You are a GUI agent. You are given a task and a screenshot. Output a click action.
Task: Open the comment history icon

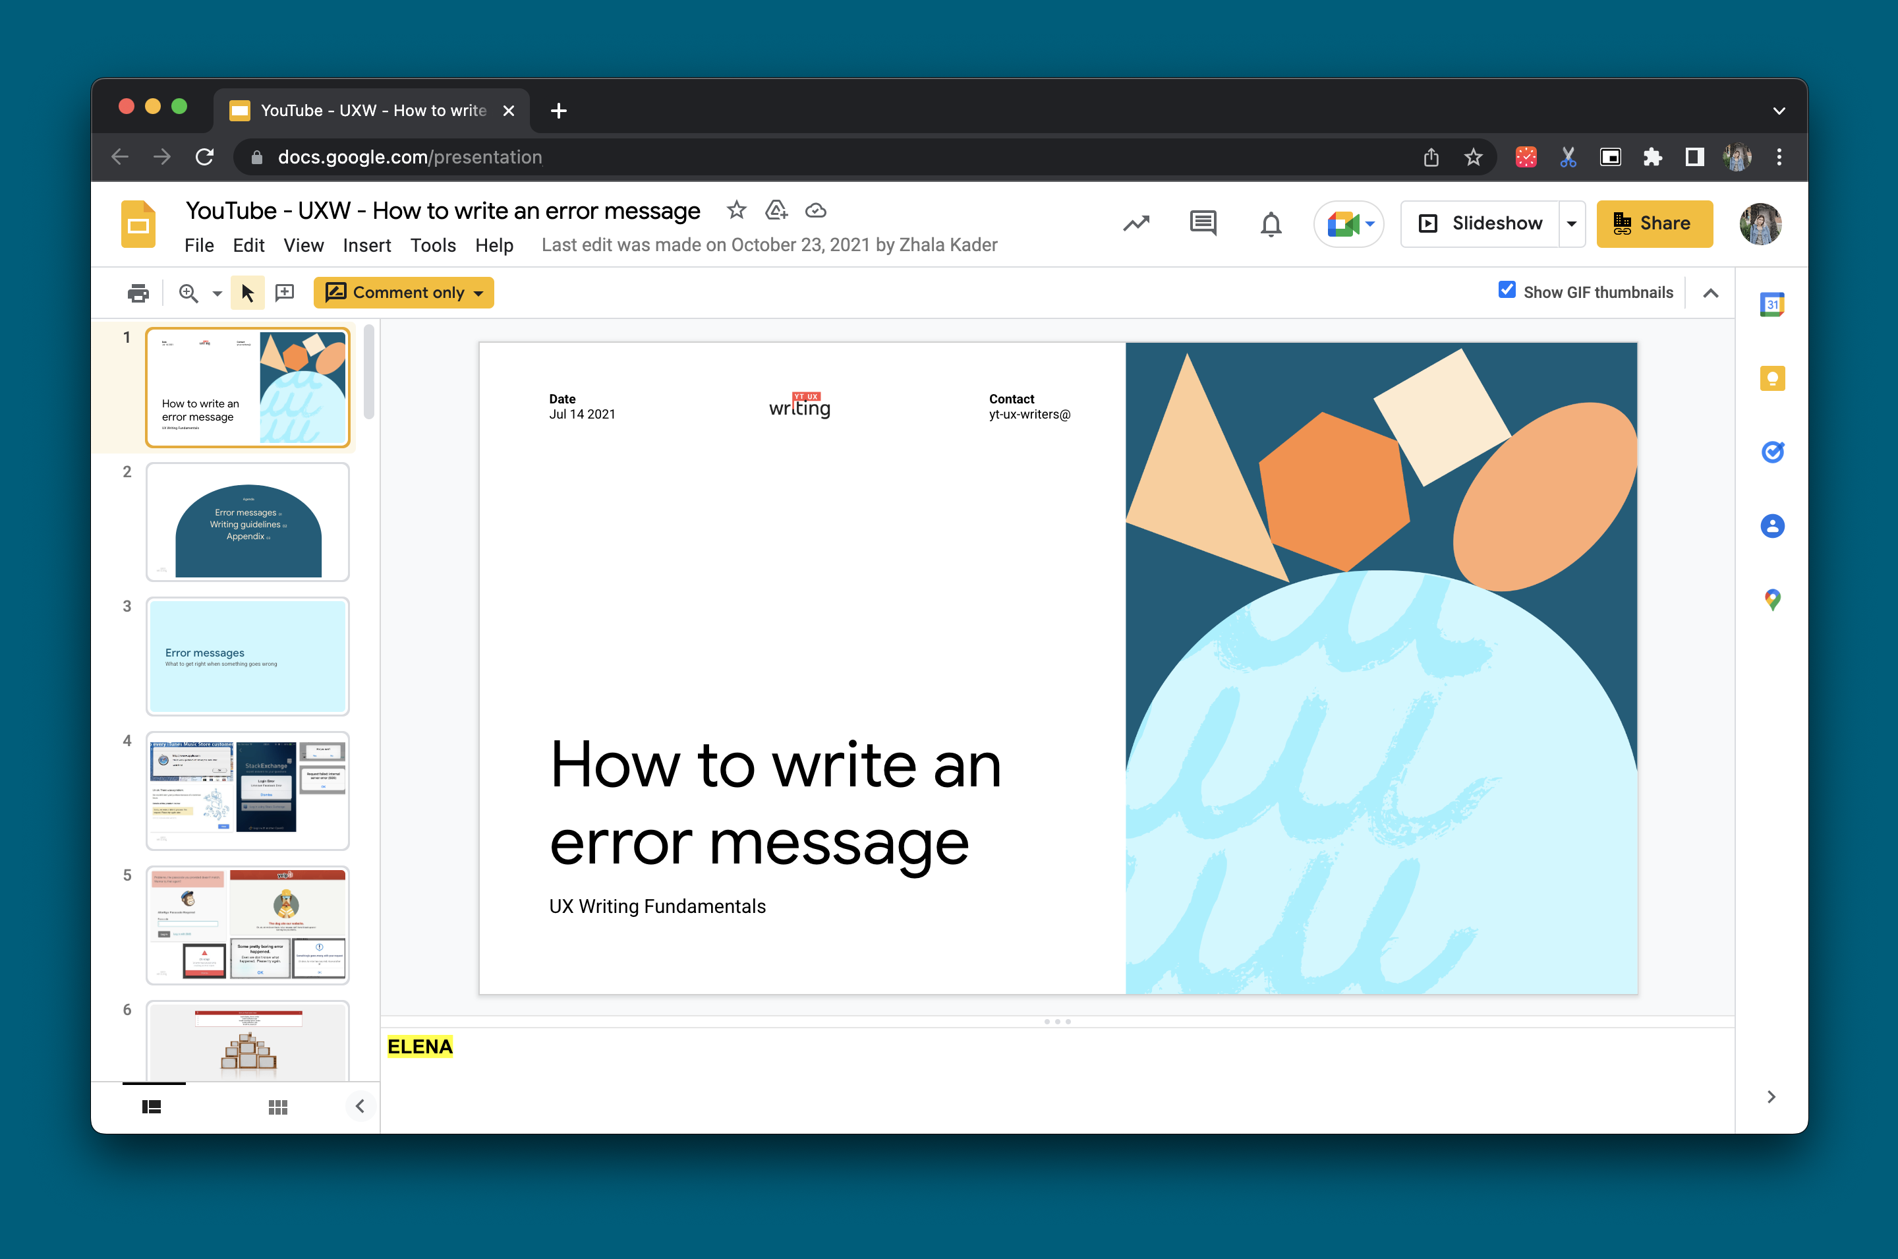point(1202,223)
